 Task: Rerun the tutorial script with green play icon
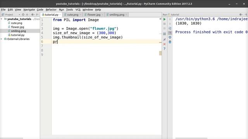(164, 19)
